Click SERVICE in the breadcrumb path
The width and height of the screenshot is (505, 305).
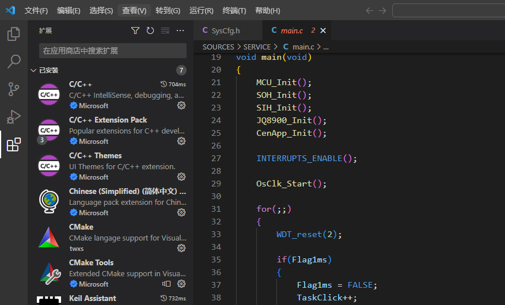[257, 47]
